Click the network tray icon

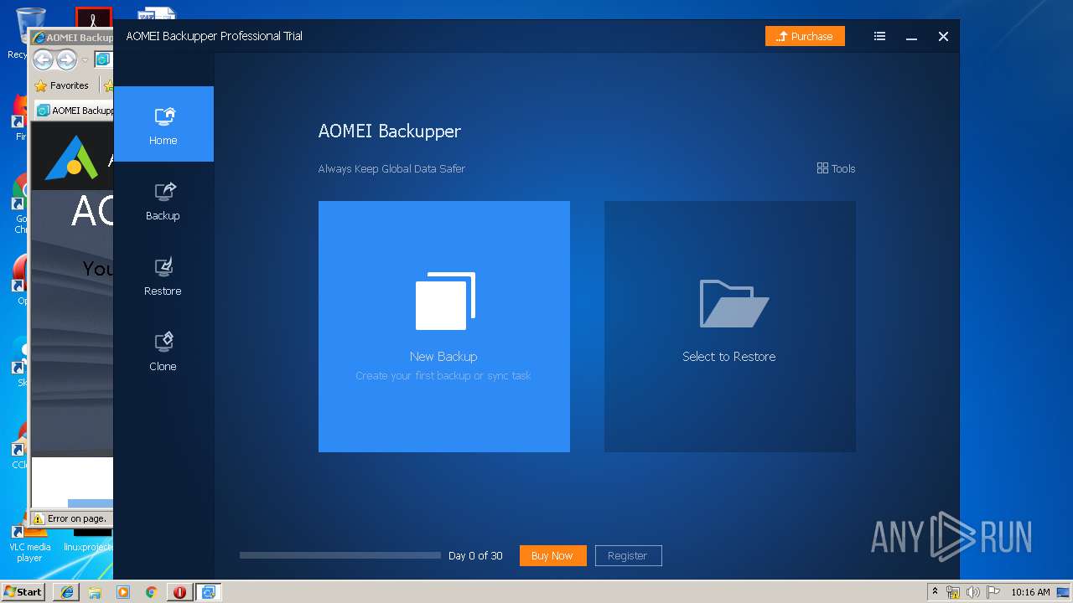tap(953, 592)
